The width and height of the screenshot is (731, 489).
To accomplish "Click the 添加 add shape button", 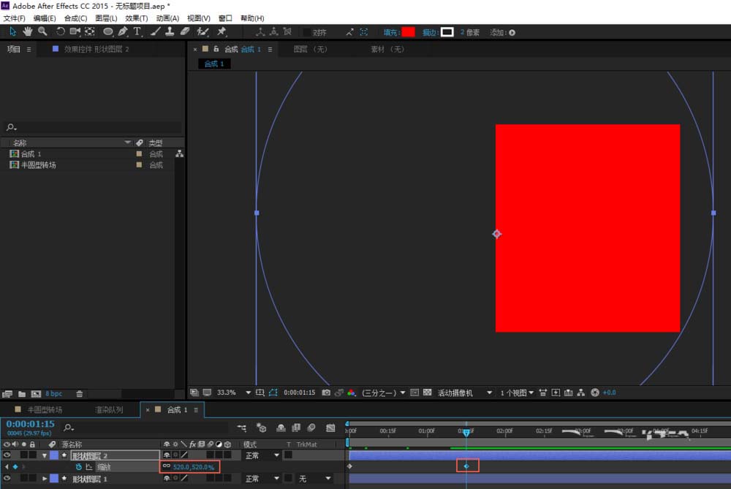I will [x=512, y=32].
